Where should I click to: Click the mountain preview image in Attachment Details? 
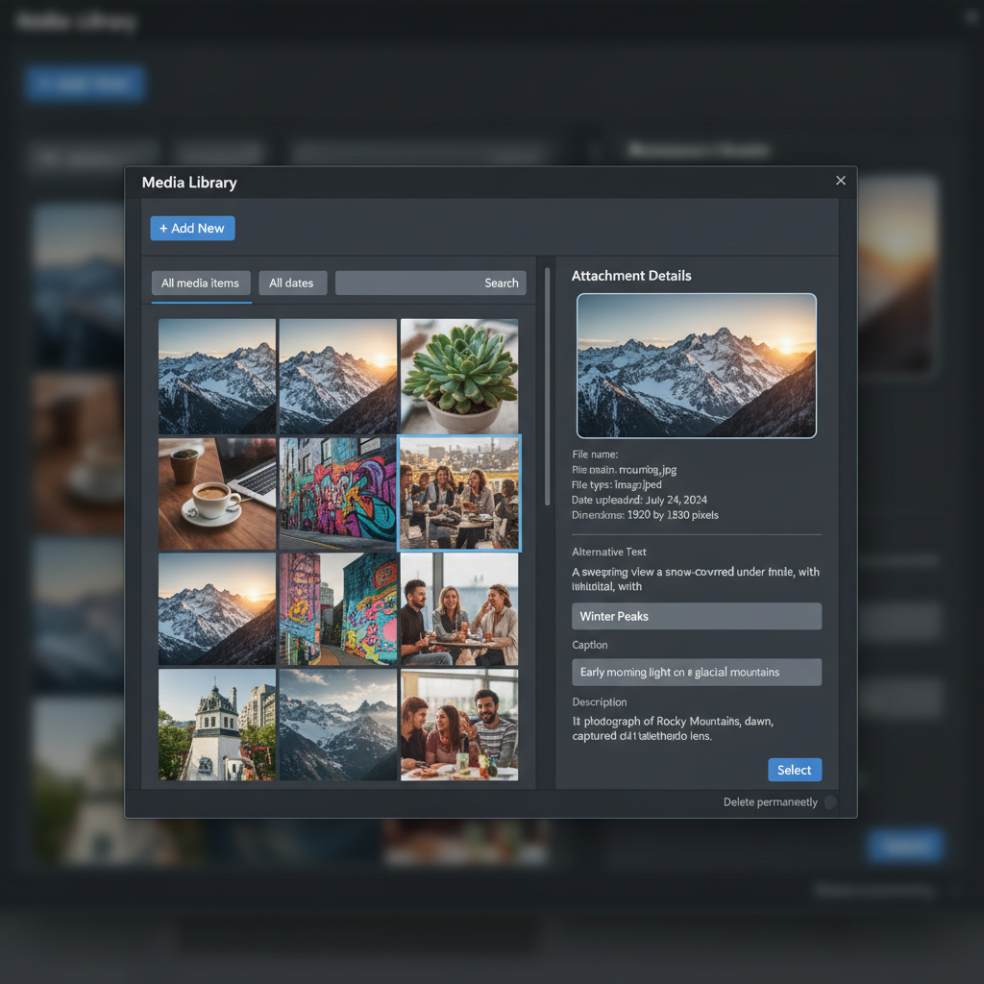(696, 365)
